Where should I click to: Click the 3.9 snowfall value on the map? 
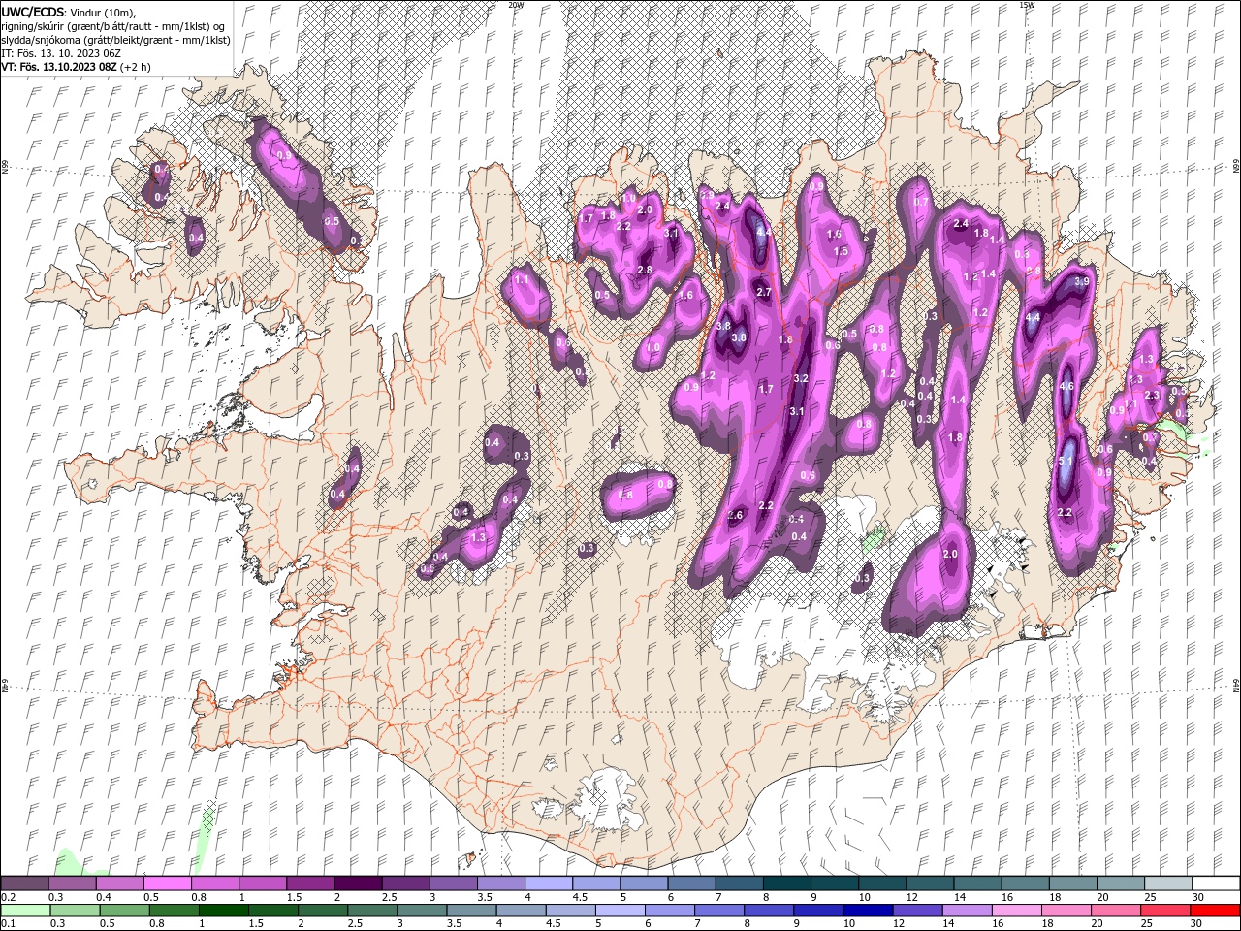point(1082,281)
